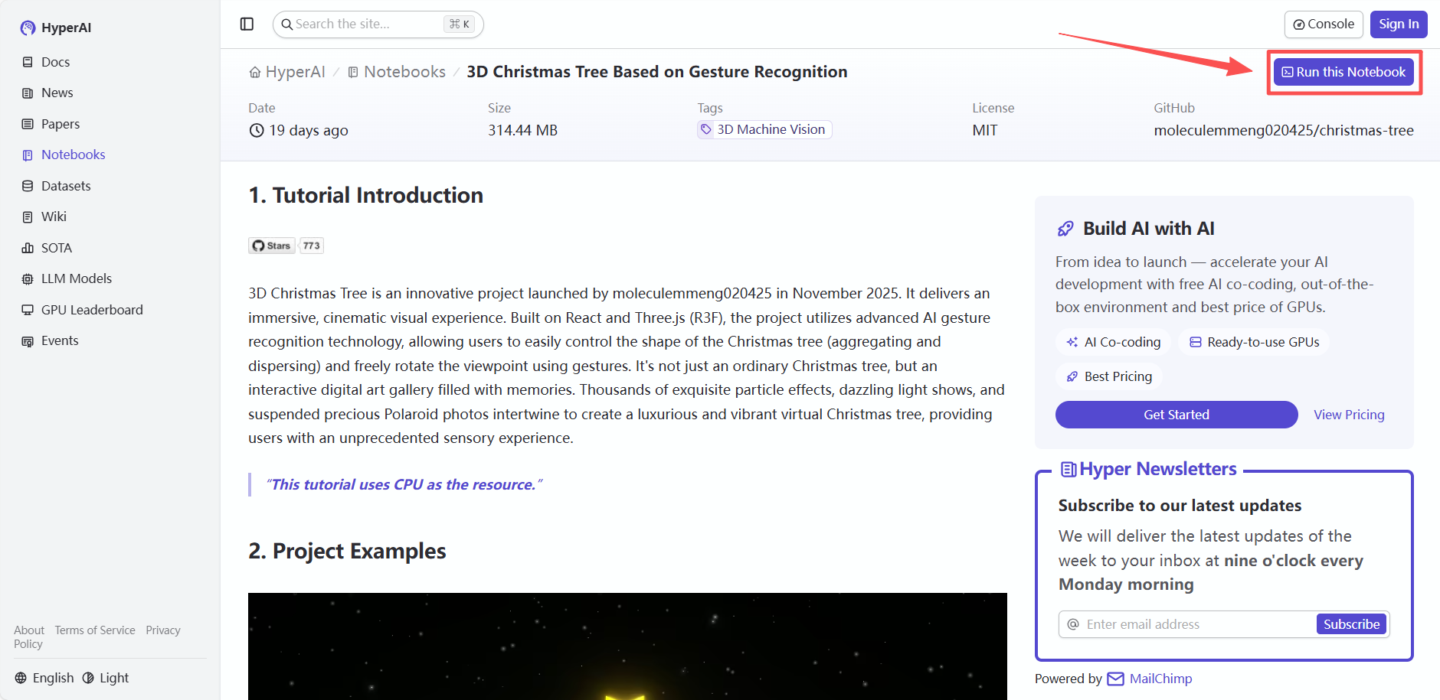Click the home icon in breadcrumb
Viewport: 1440px width, 700px height.
255,73
